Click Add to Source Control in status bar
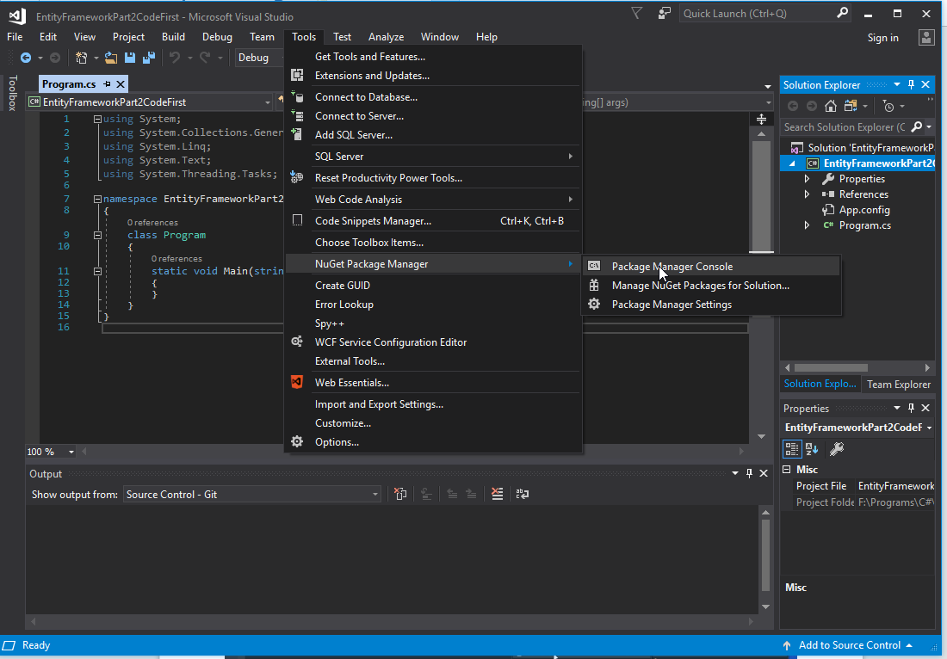The width and height of the screenshot is (947, 659). coord(849,644)
